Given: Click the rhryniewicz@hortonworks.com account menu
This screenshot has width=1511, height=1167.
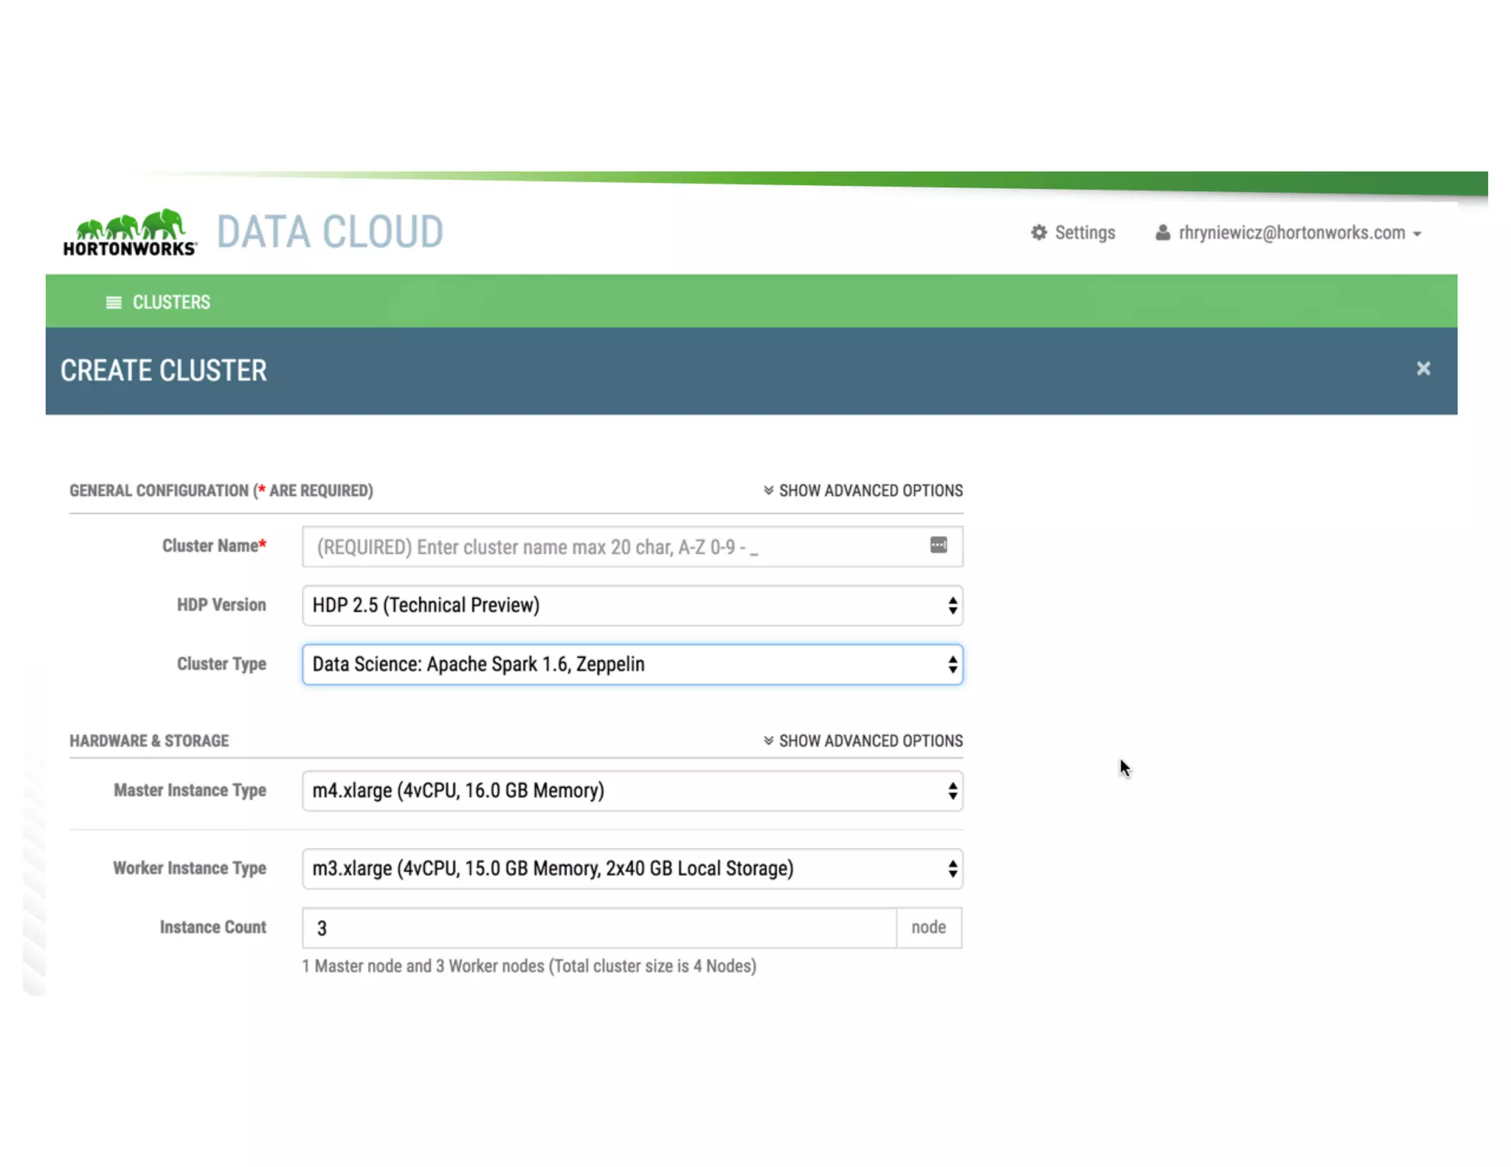Looking at the screenshot, I should click(1291, 232).
